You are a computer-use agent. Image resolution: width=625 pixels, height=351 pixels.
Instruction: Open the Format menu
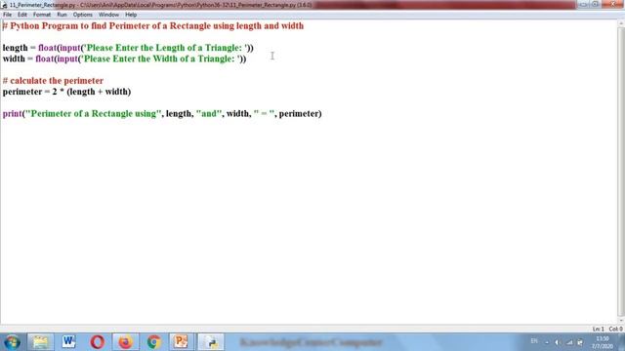pyautogui.click(x=41, y=15)
